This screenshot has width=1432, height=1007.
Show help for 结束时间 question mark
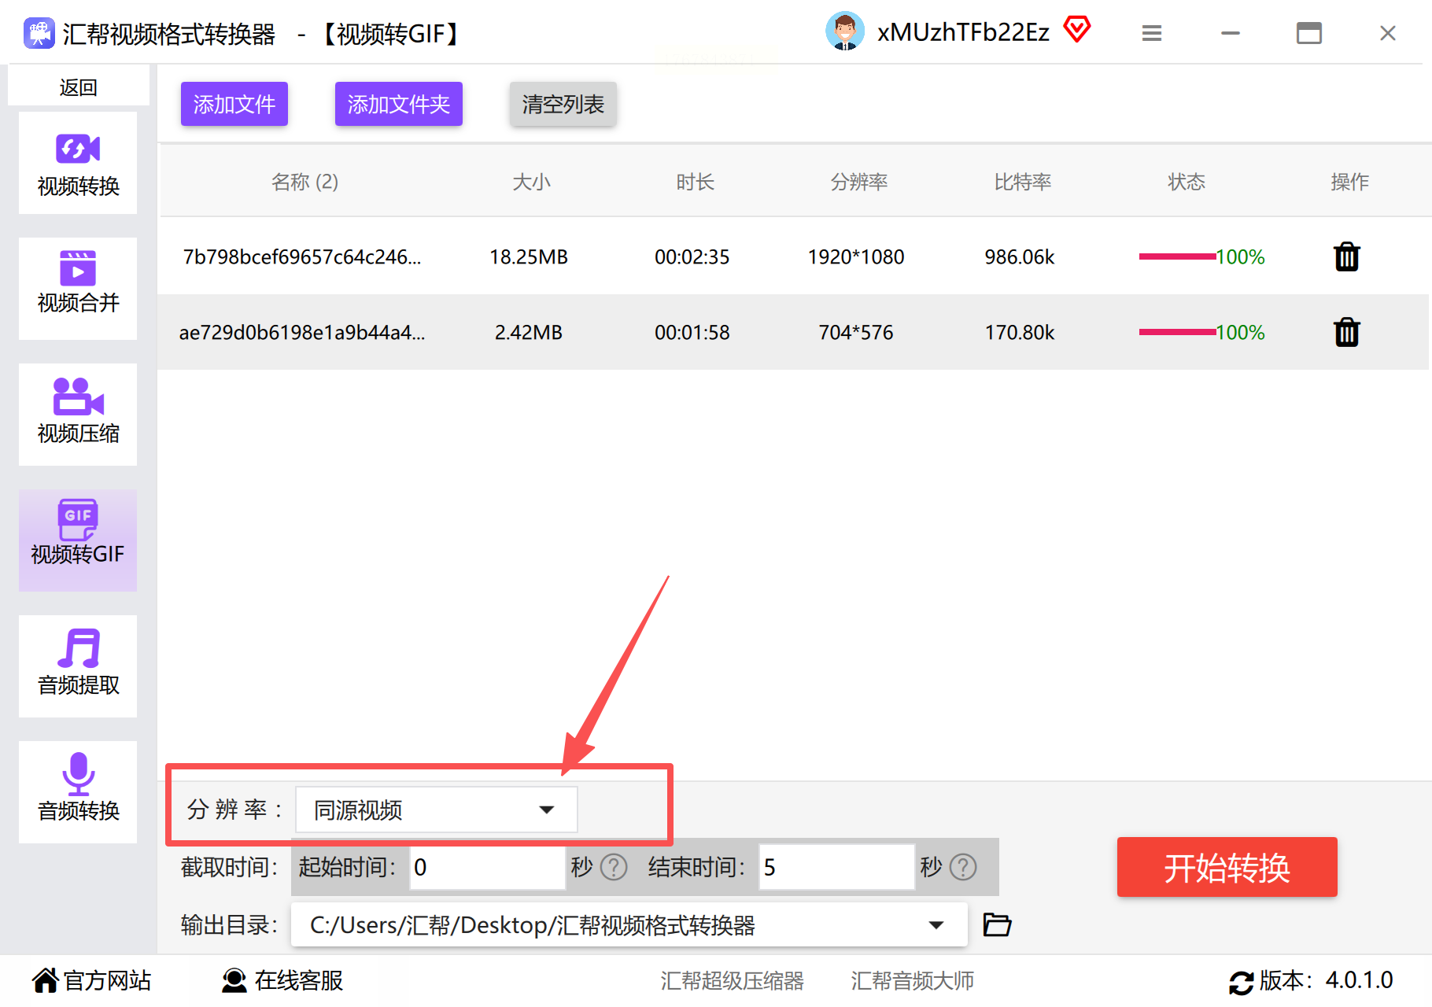point(963,867)
